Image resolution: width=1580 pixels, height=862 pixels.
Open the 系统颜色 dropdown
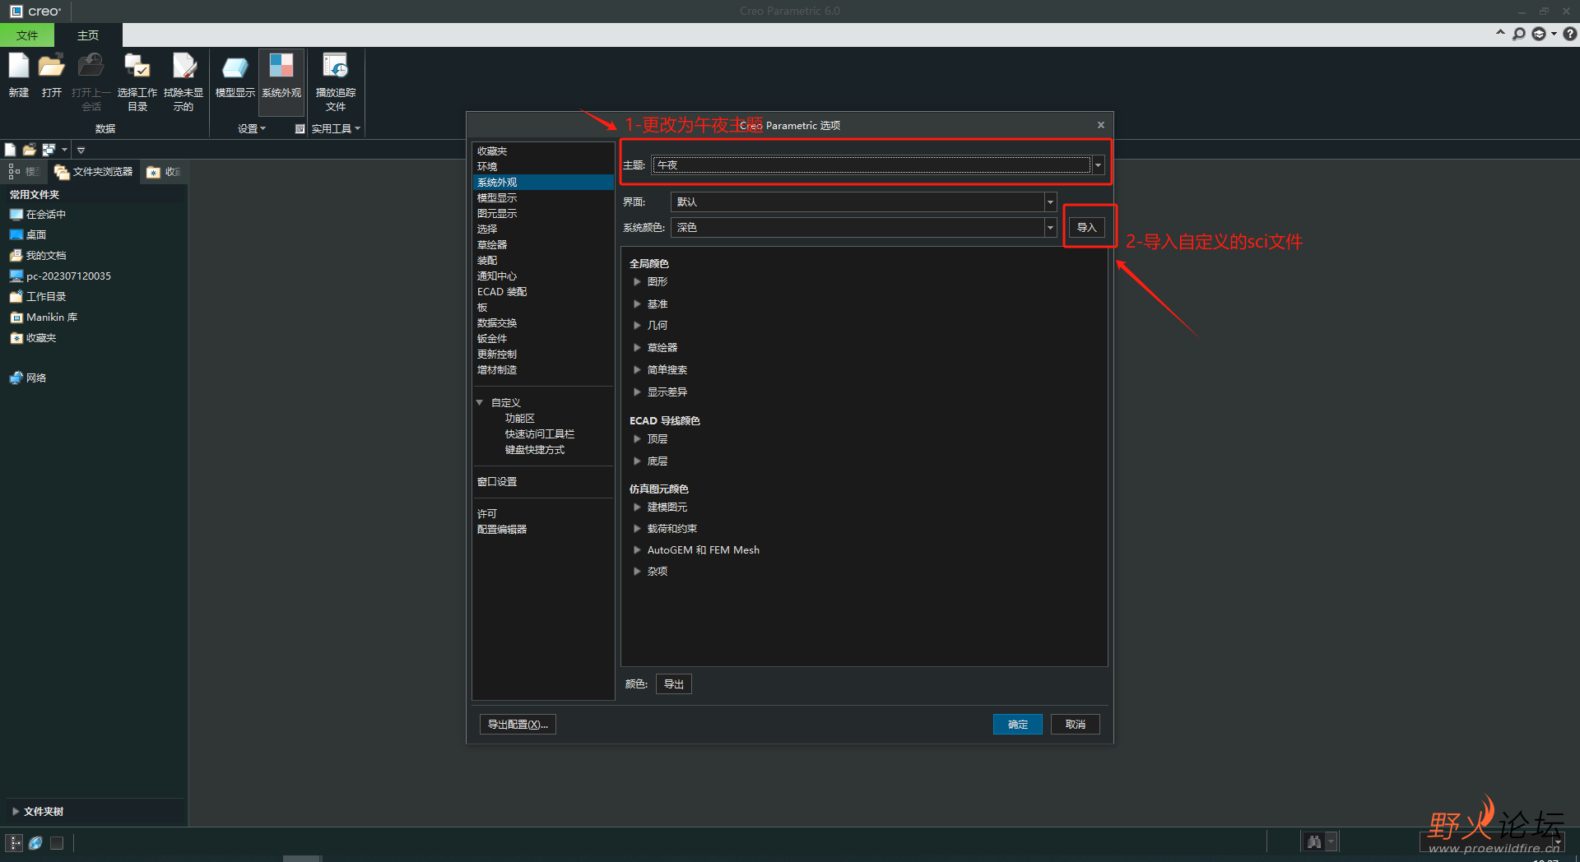click(1050, 228)
